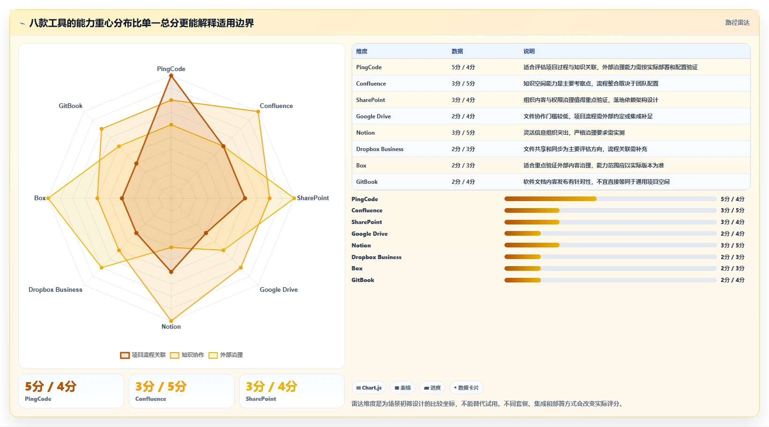Screen dimensions: 769x427
Task: Click the Google Drive progress bar
Action: click(x=610, y=233)
